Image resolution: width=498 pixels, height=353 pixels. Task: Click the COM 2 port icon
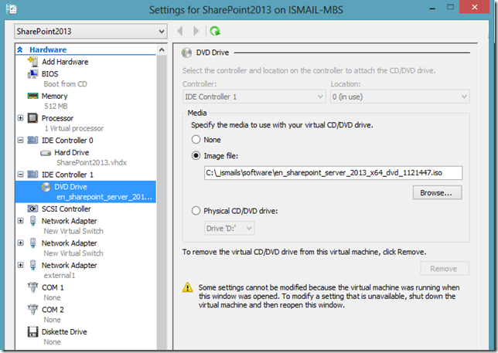click(x=32, y=309)
